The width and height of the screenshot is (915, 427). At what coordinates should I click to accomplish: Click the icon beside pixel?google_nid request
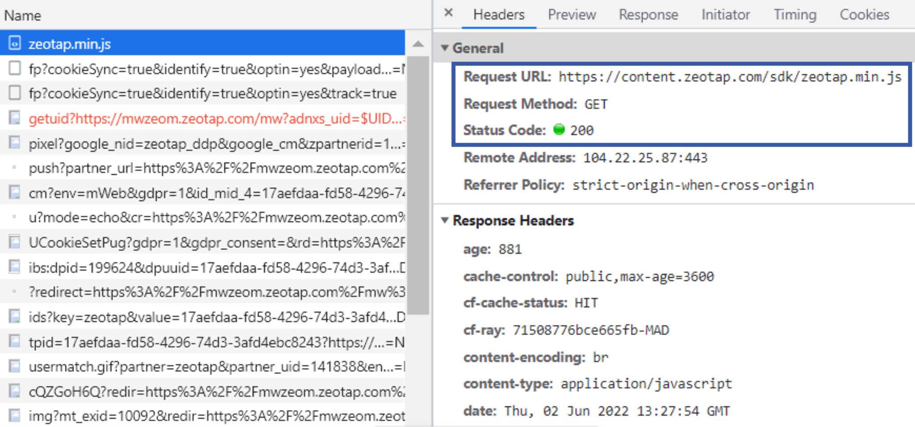click(15, 143)
